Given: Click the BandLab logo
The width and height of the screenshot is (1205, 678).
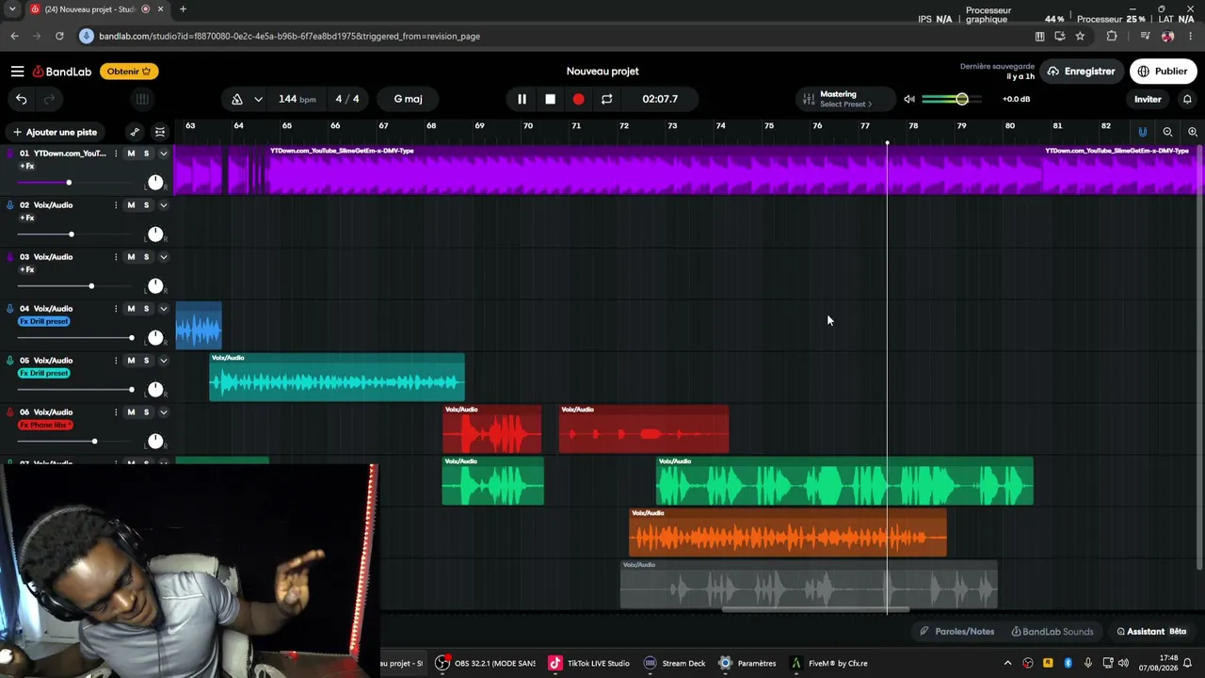Looking at the screenshot, I should (62, 72).
